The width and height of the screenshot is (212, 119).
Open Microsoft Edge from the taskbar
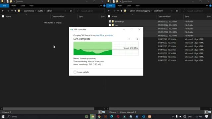point(112,117)
